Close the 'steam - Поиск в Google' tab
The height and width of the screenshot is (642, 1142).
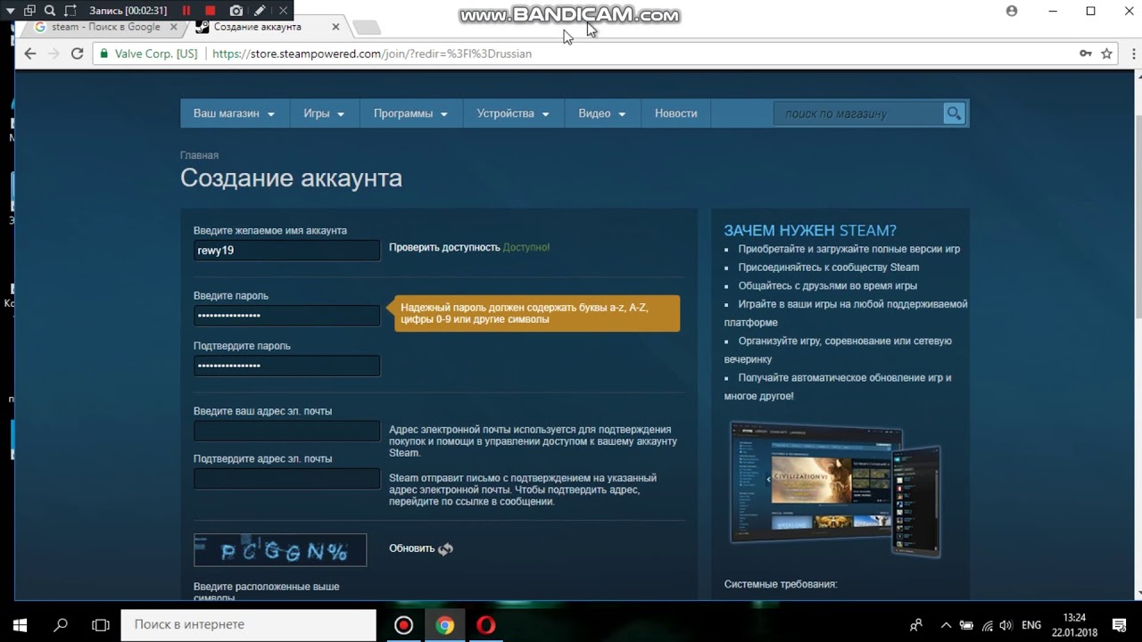click(x=174, y=27)
